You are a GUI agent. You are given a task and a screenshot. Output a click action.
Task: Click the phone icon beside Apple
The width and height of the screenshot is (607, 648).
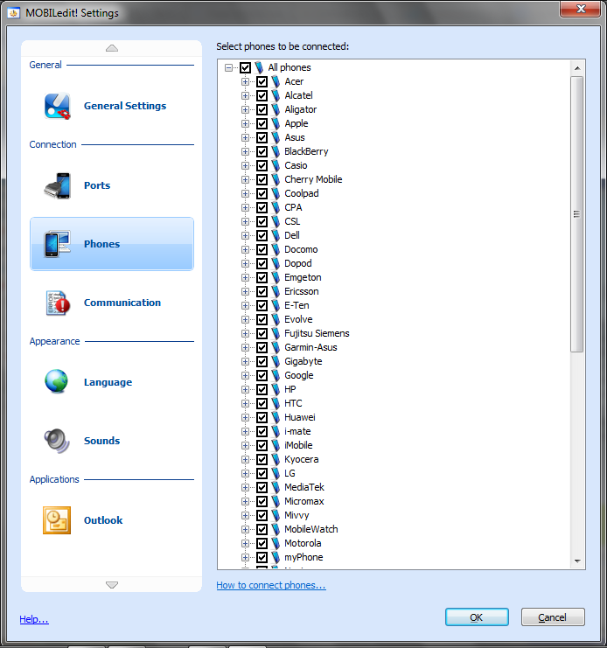tap(276, 123)
